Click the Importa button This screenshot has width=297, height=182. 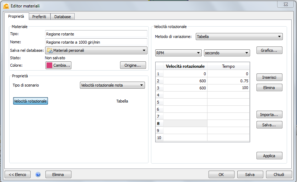(269, 115)
